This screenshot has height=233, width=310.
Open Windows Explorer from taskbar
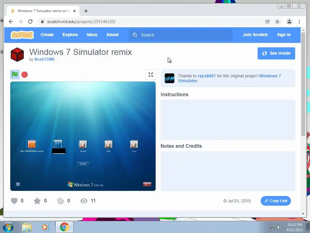[27, 227]
